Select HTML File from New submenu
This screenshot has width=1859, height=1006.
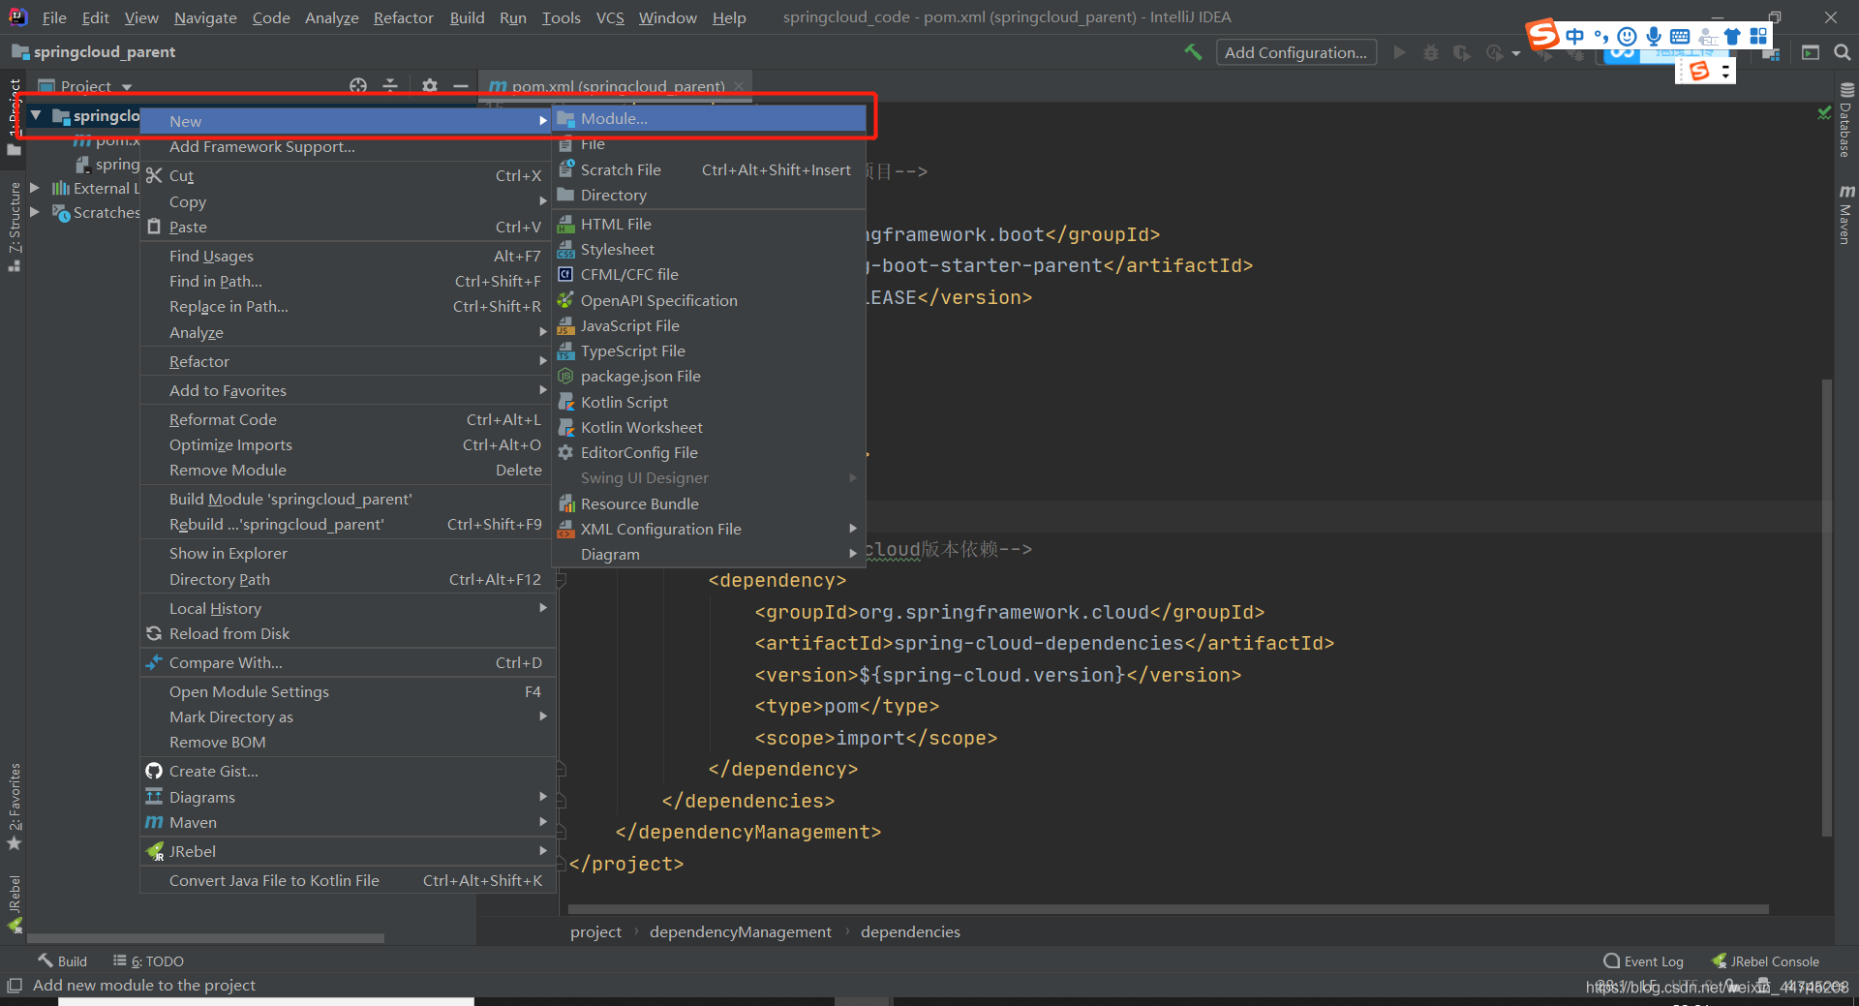tap(709, 224)
